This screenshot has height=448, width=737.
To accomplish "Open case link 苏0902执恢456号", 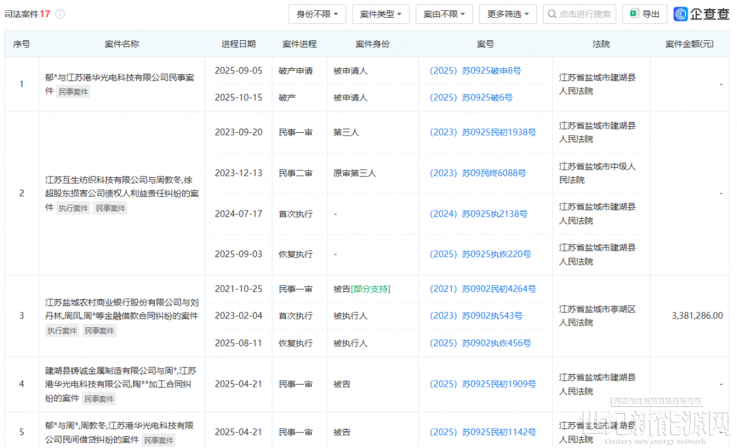I will click(x=480, y=343).
